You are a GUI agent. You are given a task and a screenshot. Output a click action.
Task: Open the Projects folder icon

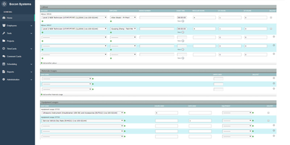tap(4, 41)
